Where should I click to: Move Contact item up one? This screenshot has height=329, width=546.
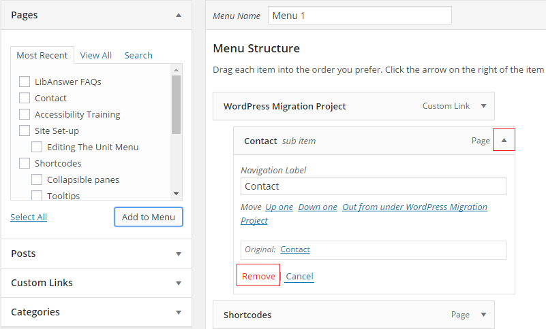pyautogui.click(x=279, y=207)
